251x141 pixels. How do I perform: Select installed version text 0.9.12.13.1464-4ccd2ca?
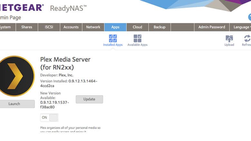69,83
